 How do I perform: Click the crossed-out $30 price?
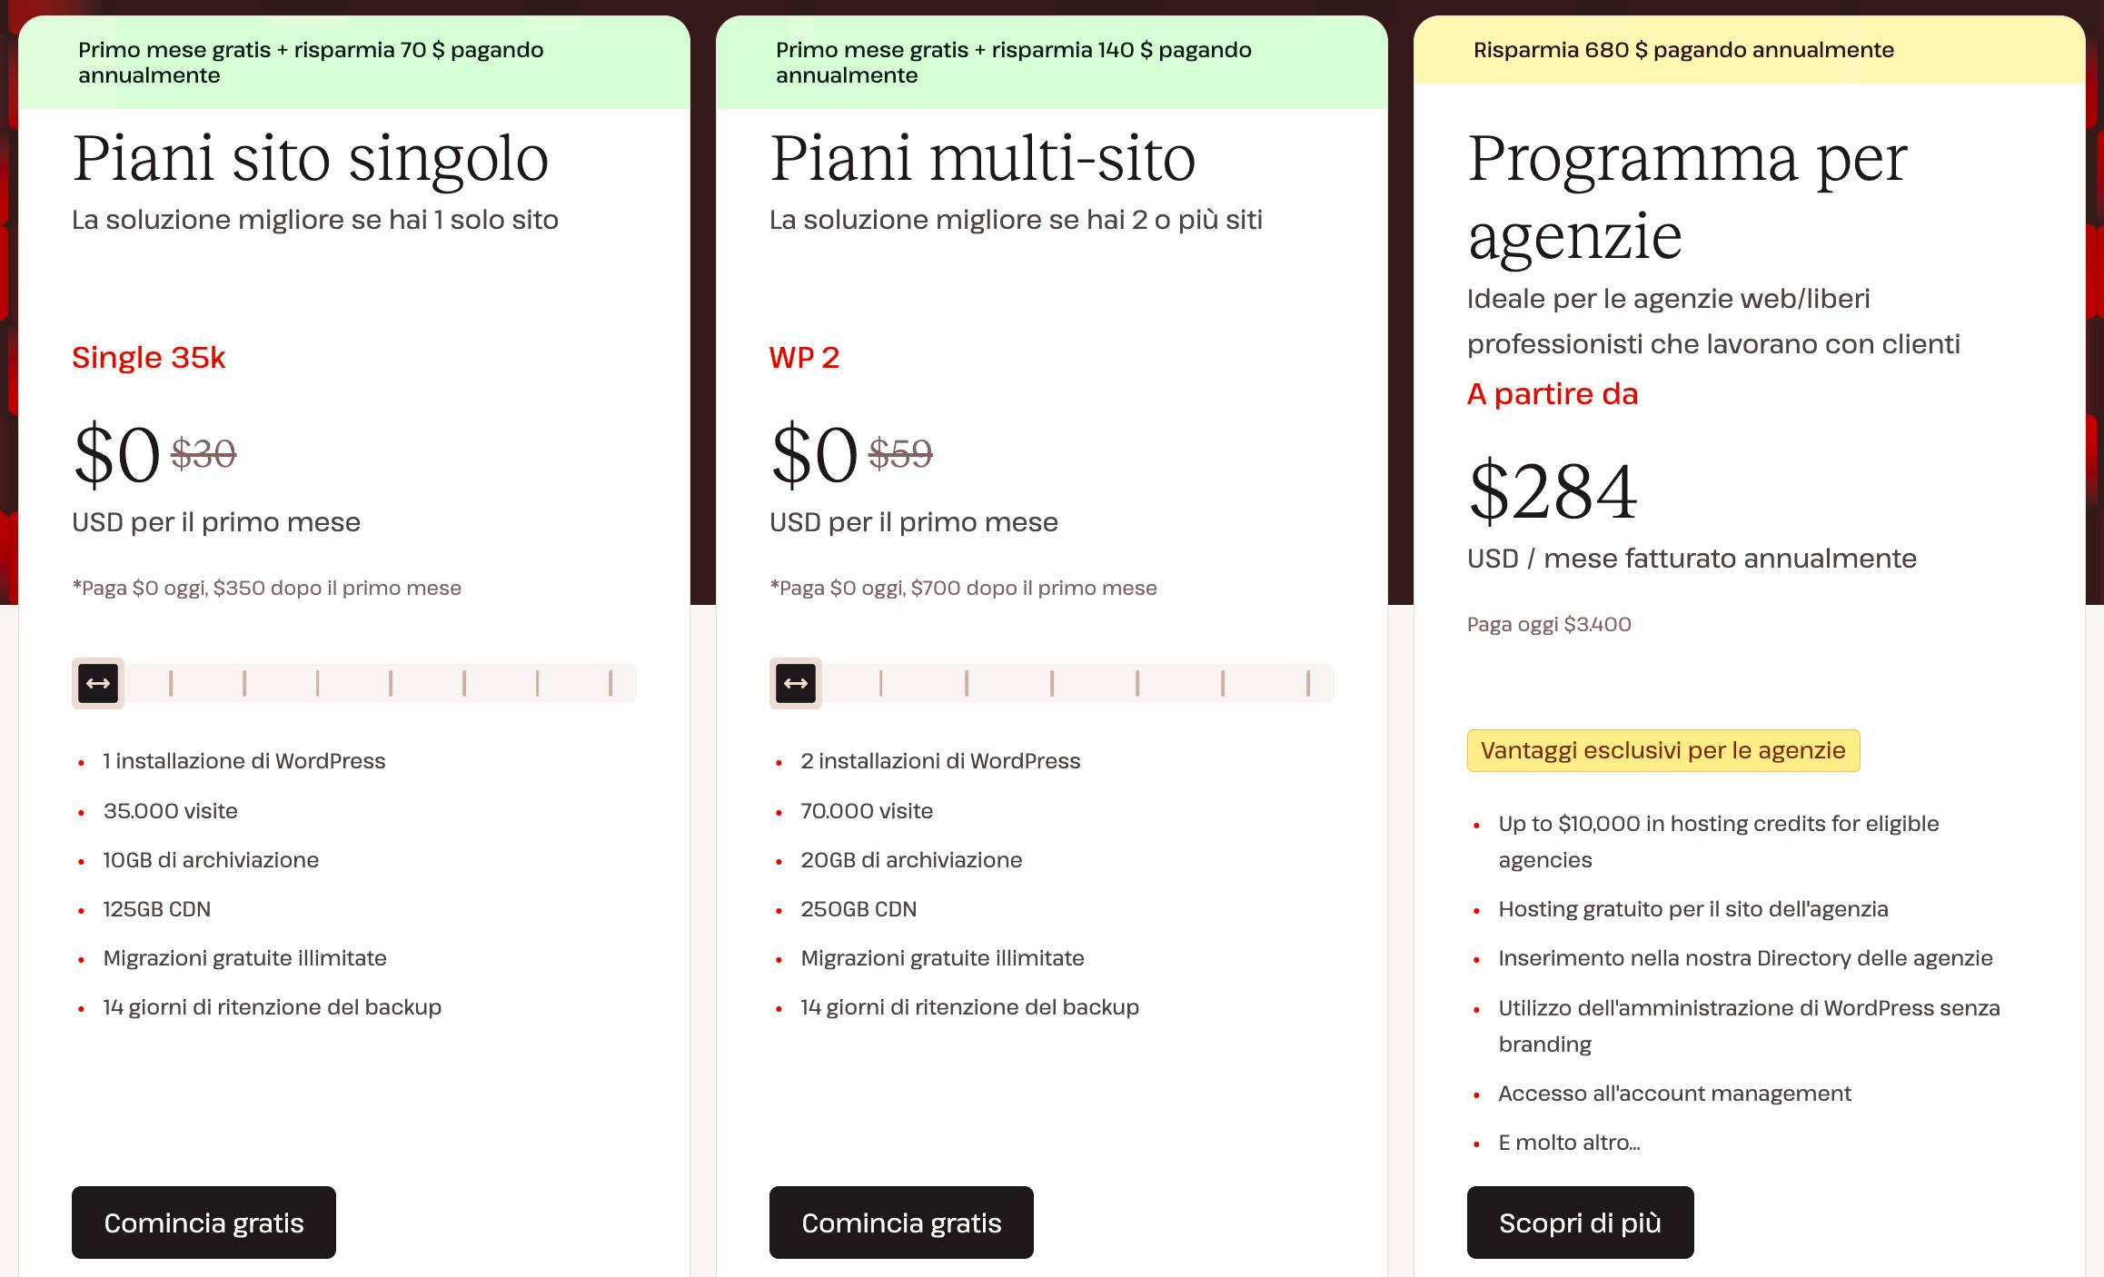tap(203, 453)
